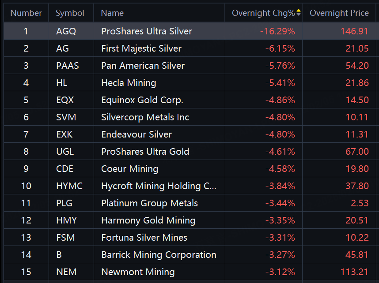Screen dimensions: 379x283
Task: Open First Majestic Silver row
Action: 141,48
